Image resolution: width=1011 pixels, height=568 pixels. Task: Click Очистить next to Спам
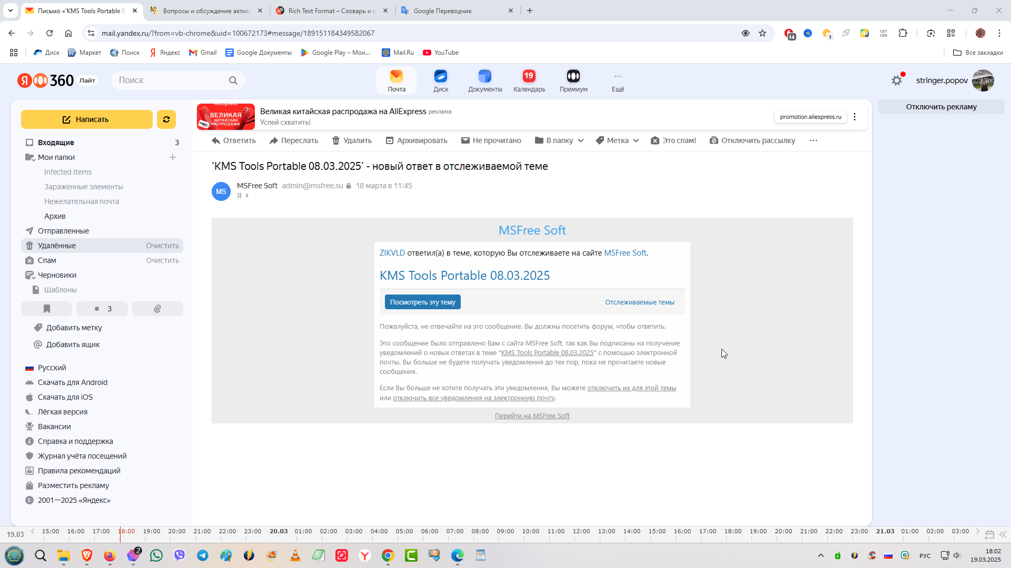(162, 260)
